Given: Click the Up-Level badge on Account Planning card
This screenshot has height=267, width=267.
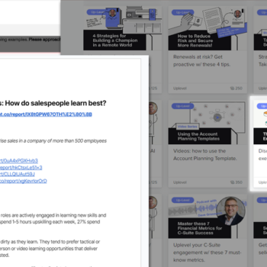Looking at the screenshot, I should pos(183,106).
